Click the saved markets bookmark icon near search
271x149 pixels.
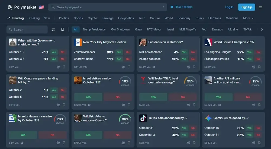pyautogui.click(x=63, y=30)
